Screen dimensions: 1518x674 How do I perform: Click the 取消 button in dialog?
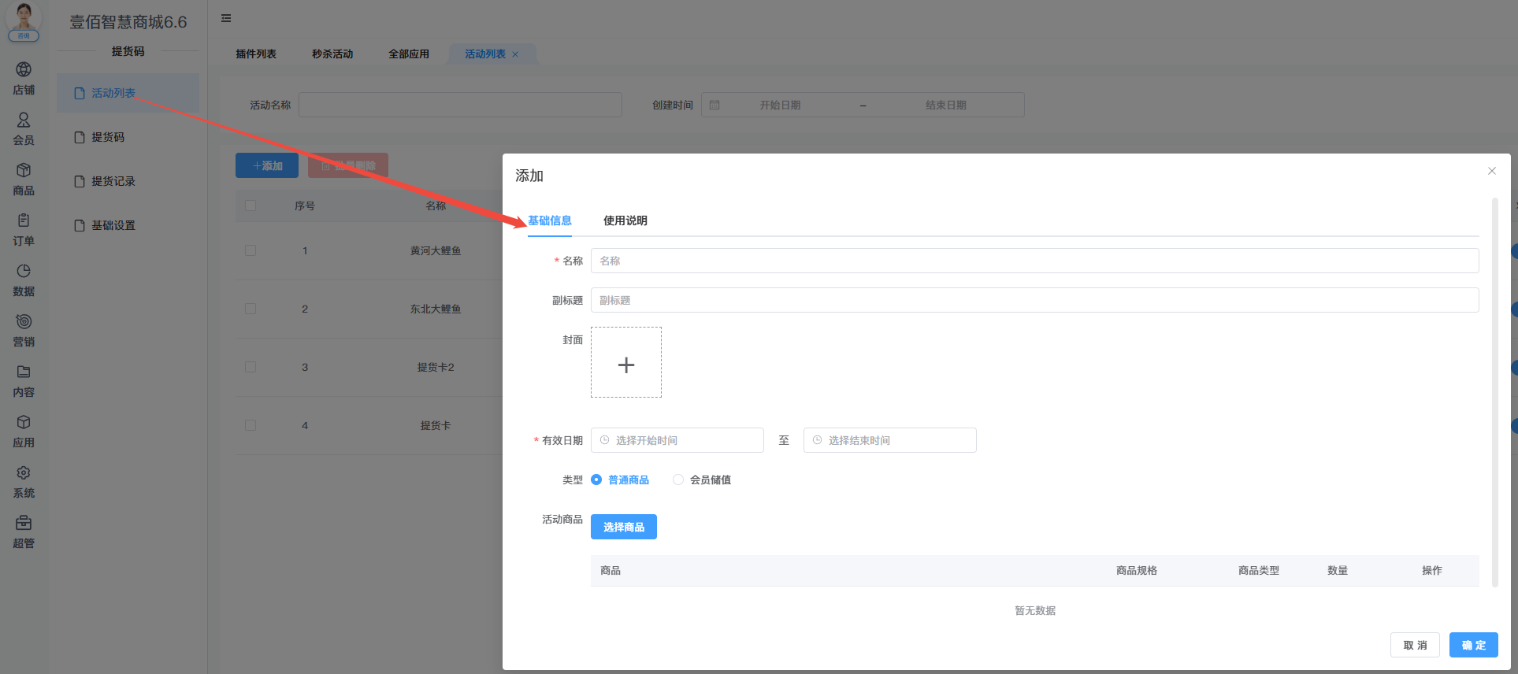coord(1415,645)
